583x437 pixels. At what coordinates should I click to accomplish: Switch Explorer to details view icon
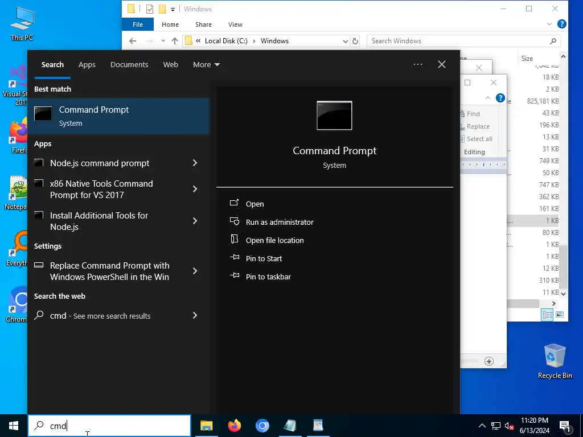coord(547,315)
